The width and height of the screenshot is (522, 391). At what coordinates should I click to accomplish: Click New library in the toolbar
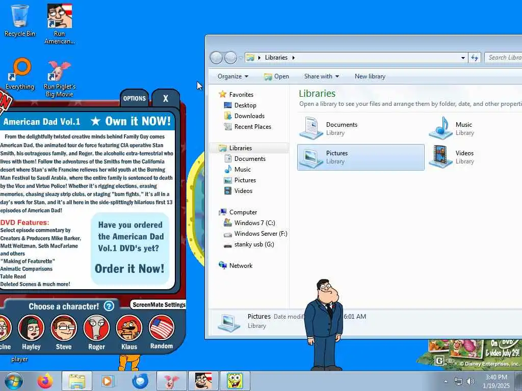[370, 76]
